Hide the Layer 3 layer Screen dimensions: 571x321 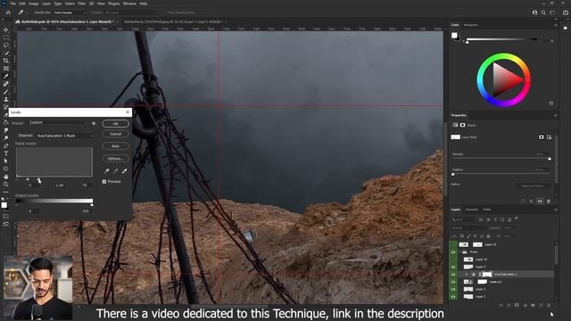[x=453, y=289]
